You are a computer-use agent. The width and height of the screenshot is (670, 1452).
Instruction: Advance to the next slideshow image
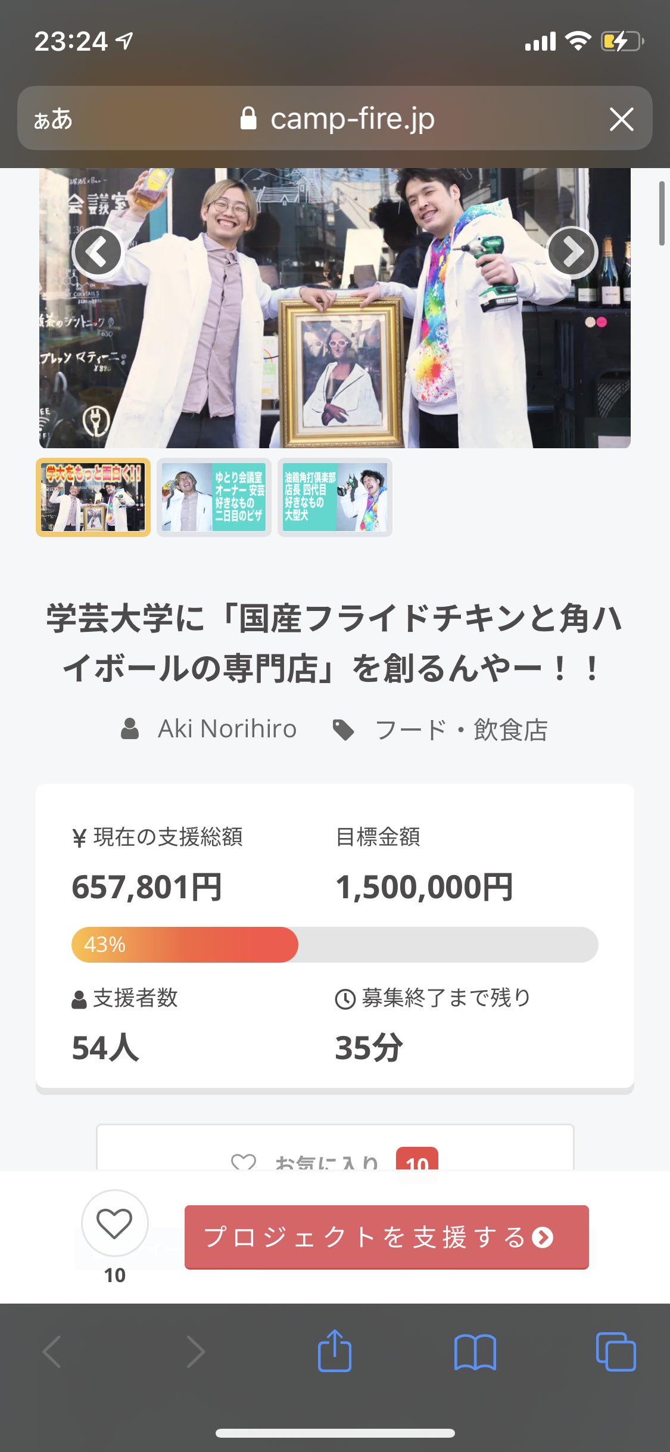click(x=572, y=252)
